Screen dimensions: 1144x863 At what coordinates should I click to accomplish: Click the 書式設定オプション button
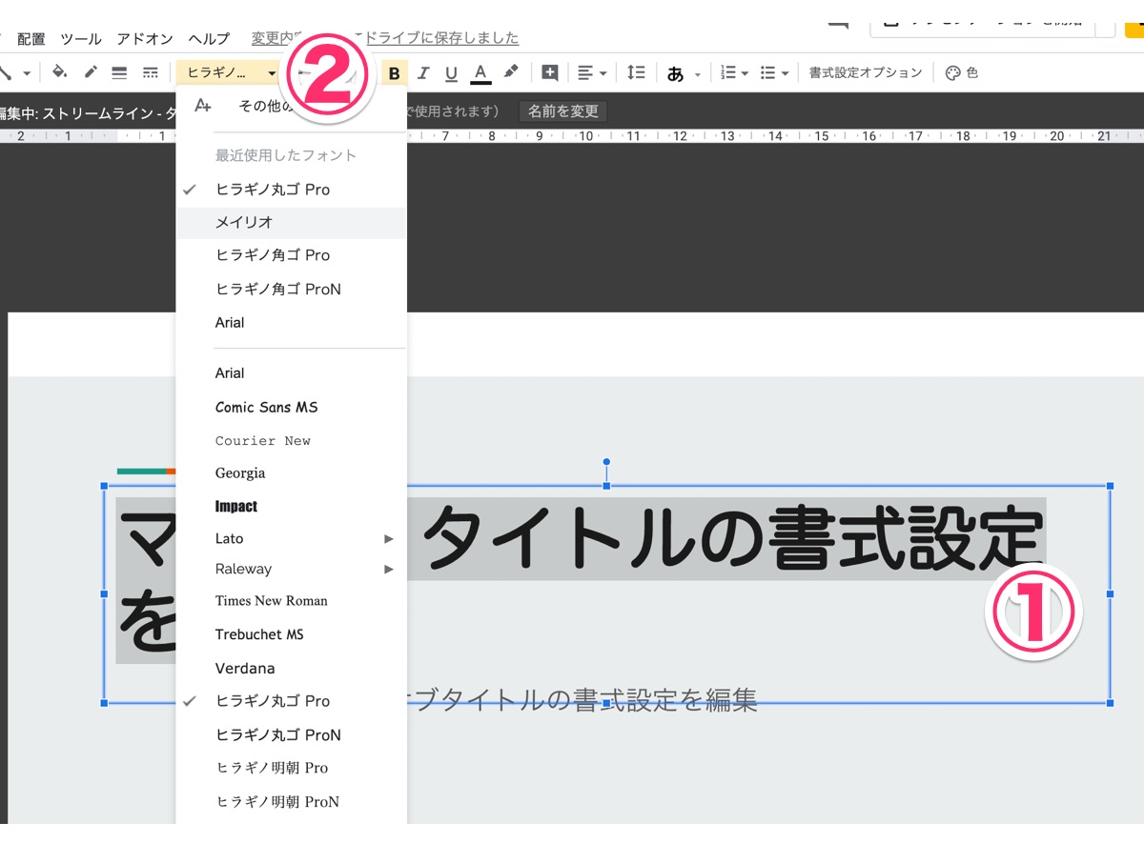[866, 72]
